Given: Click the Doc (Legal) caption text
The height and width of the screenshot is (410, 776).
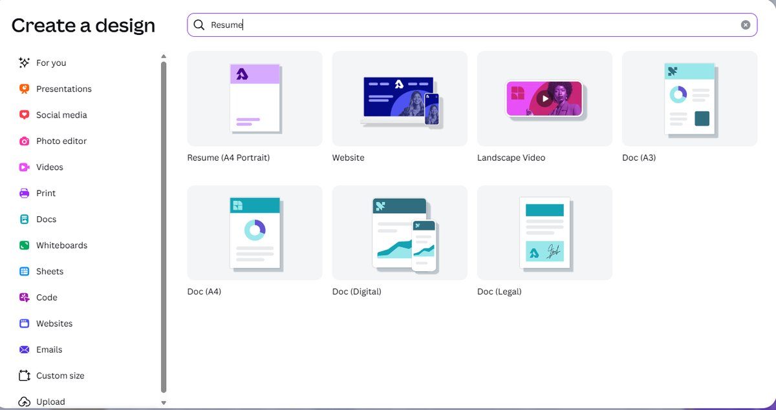Looking at the screenshot, I should point(499,292).
